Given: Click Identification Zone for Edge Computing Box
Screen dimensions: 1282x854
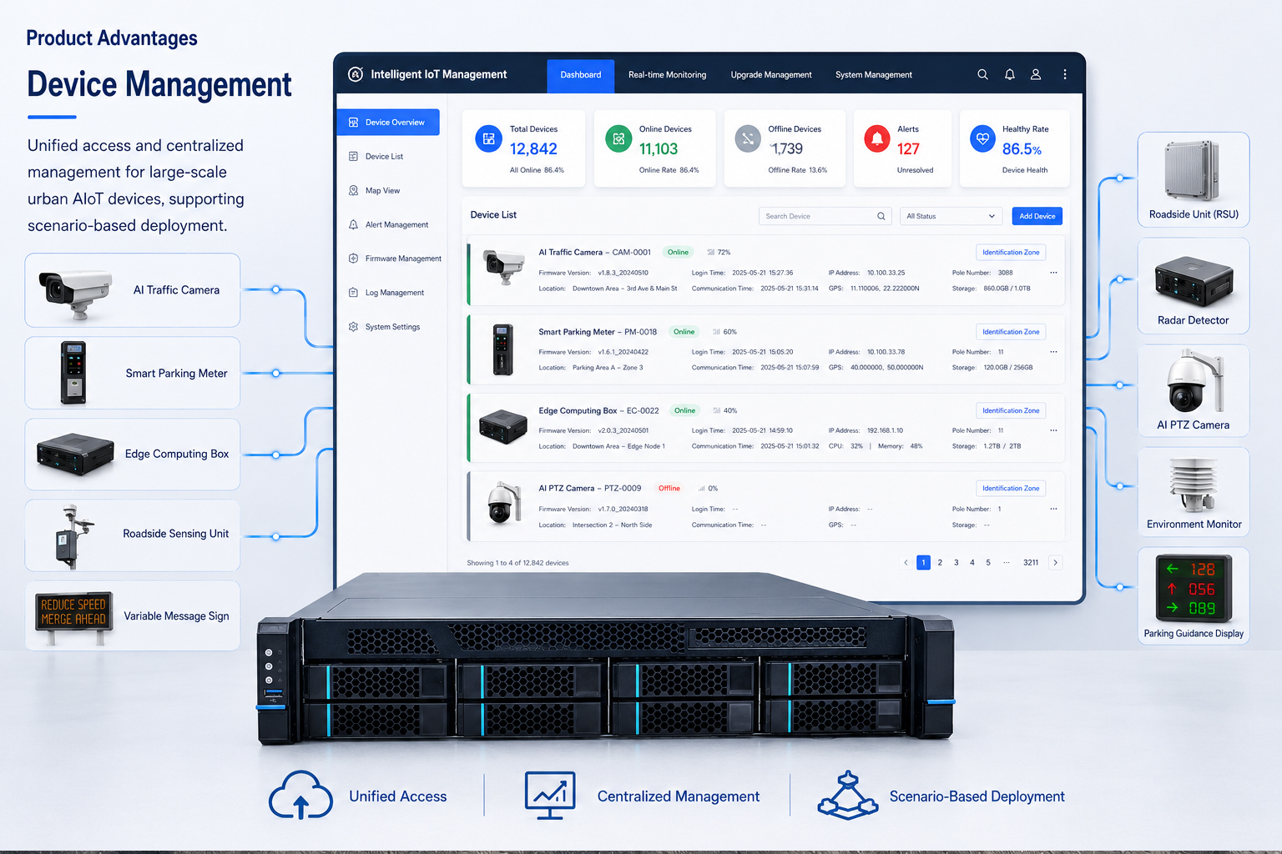Looking at the screenshot, I should 1011,410.
